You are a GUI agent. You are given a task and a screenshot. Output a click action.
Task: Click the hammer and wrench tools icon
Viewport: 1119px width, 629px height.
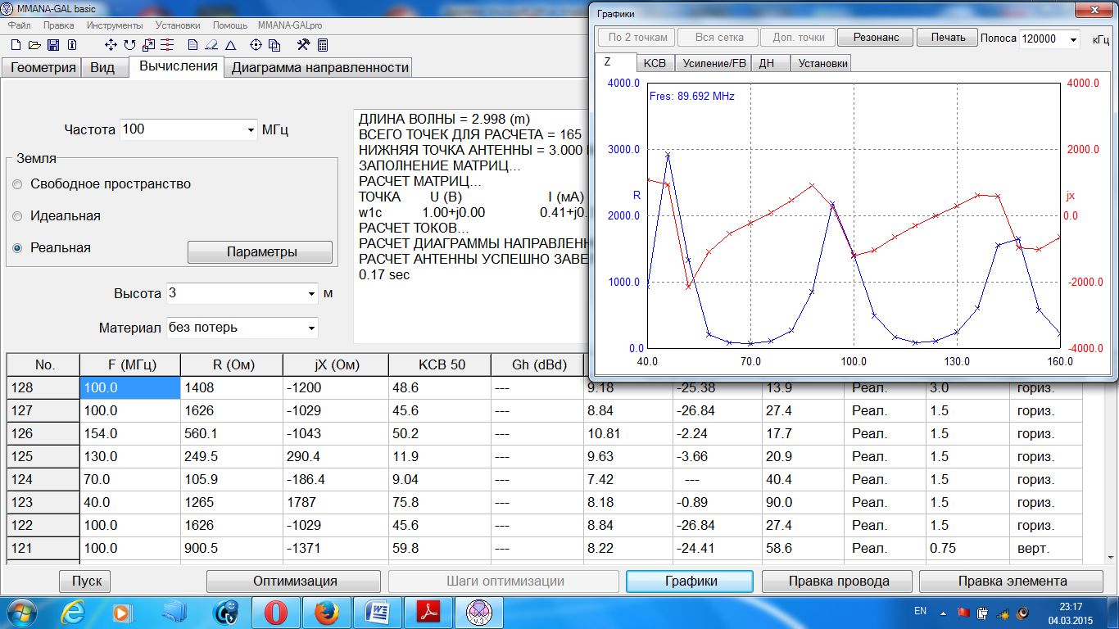[304, 45]
